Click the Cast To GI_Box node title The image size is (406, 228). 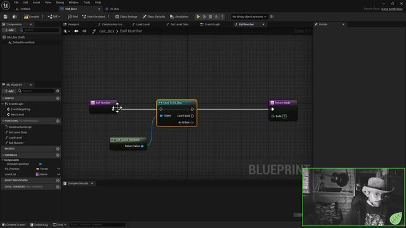click(172, 103)
